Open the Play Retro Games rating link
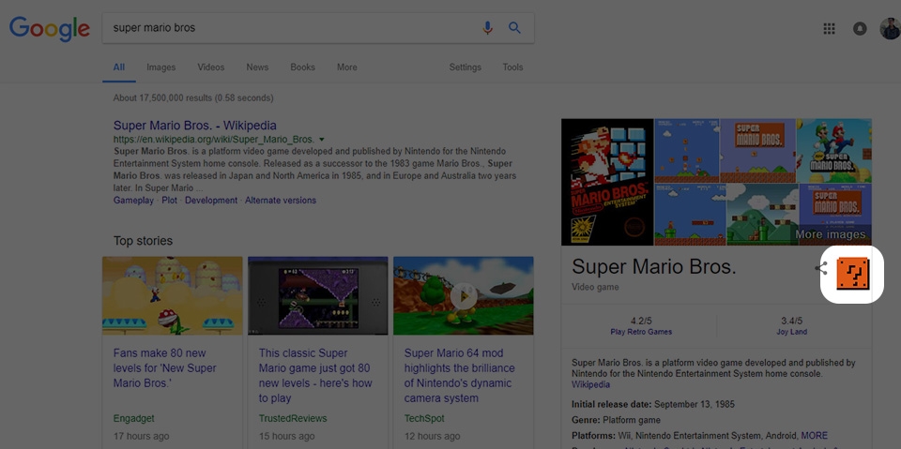This screenshot has width=901, height=449. 641,332
